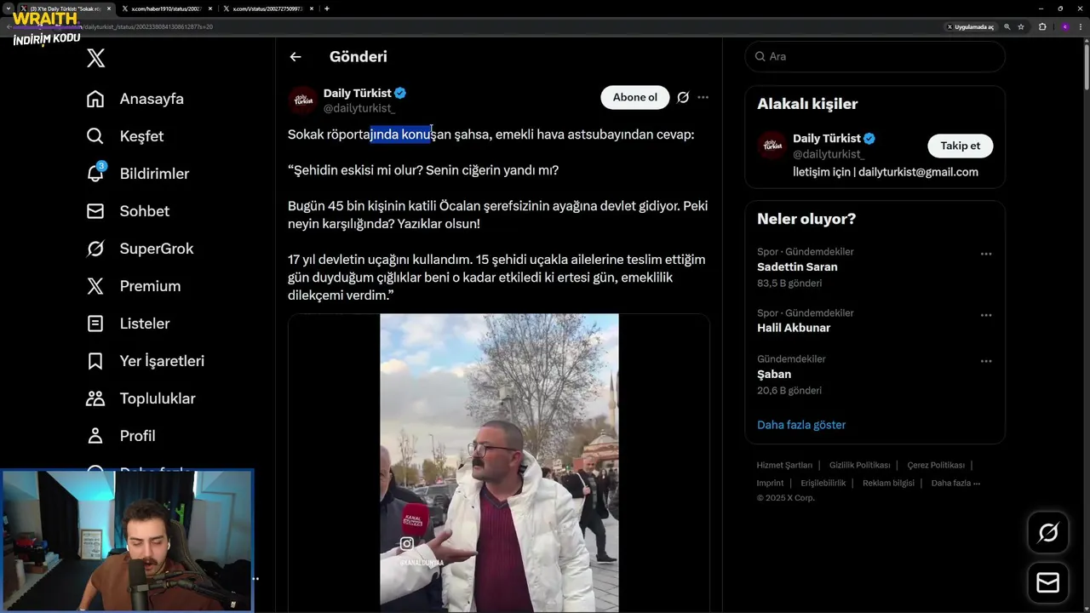The height and width of the screenshot is (613, 1090).
Task: Click Takip et for Daily Türkist
Action: click(960, 146)
